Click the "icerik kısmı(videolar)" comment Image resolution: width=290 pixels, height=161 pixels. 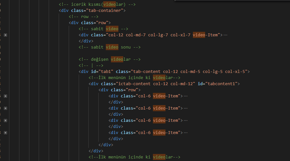pos(97,4)
